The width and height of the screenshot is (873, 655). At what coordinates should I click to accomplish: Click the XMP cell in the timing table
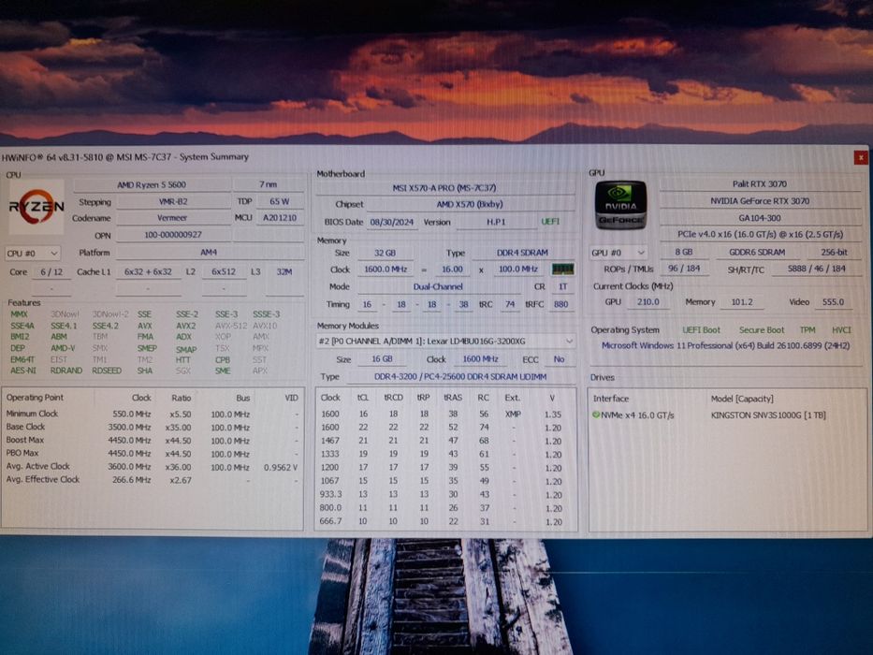pyautogui.click(x=513, y=415)
